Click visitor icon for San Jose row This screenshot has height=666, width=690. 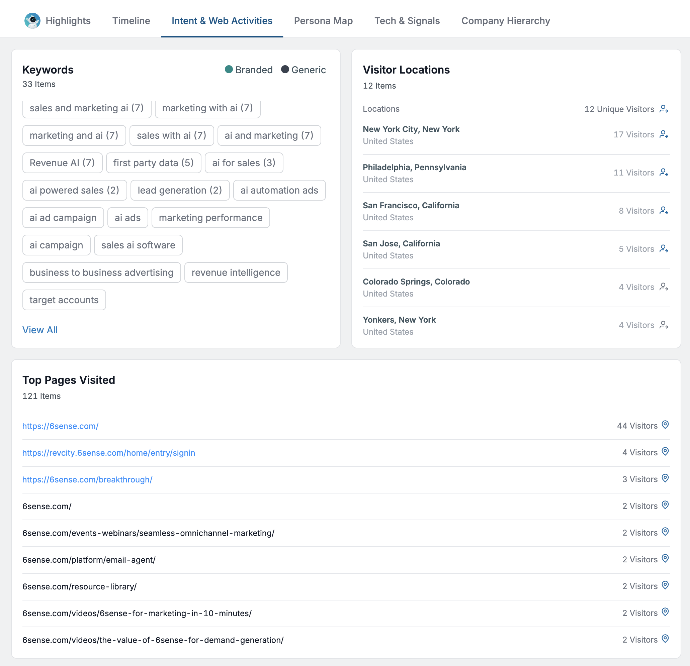[664, 249]
